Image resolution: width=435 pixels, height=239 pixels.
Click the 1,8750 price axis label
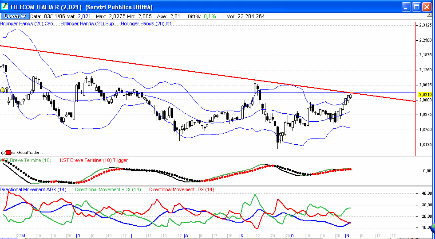[x=425, y=129]
